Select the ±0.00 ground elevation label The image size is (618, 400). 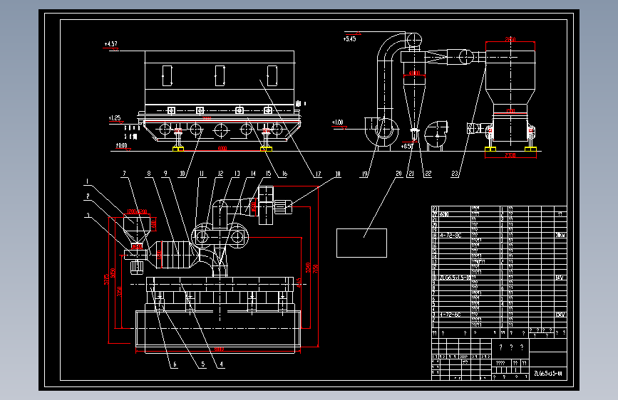(x=121, y=145)
